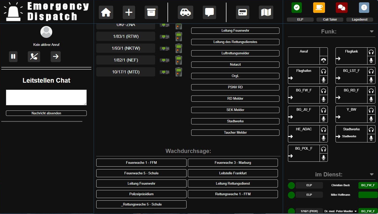The height and width of the screenshot is (214, 378).
Task: Click the home icon in the toolbar
Action: pos(106,12)
